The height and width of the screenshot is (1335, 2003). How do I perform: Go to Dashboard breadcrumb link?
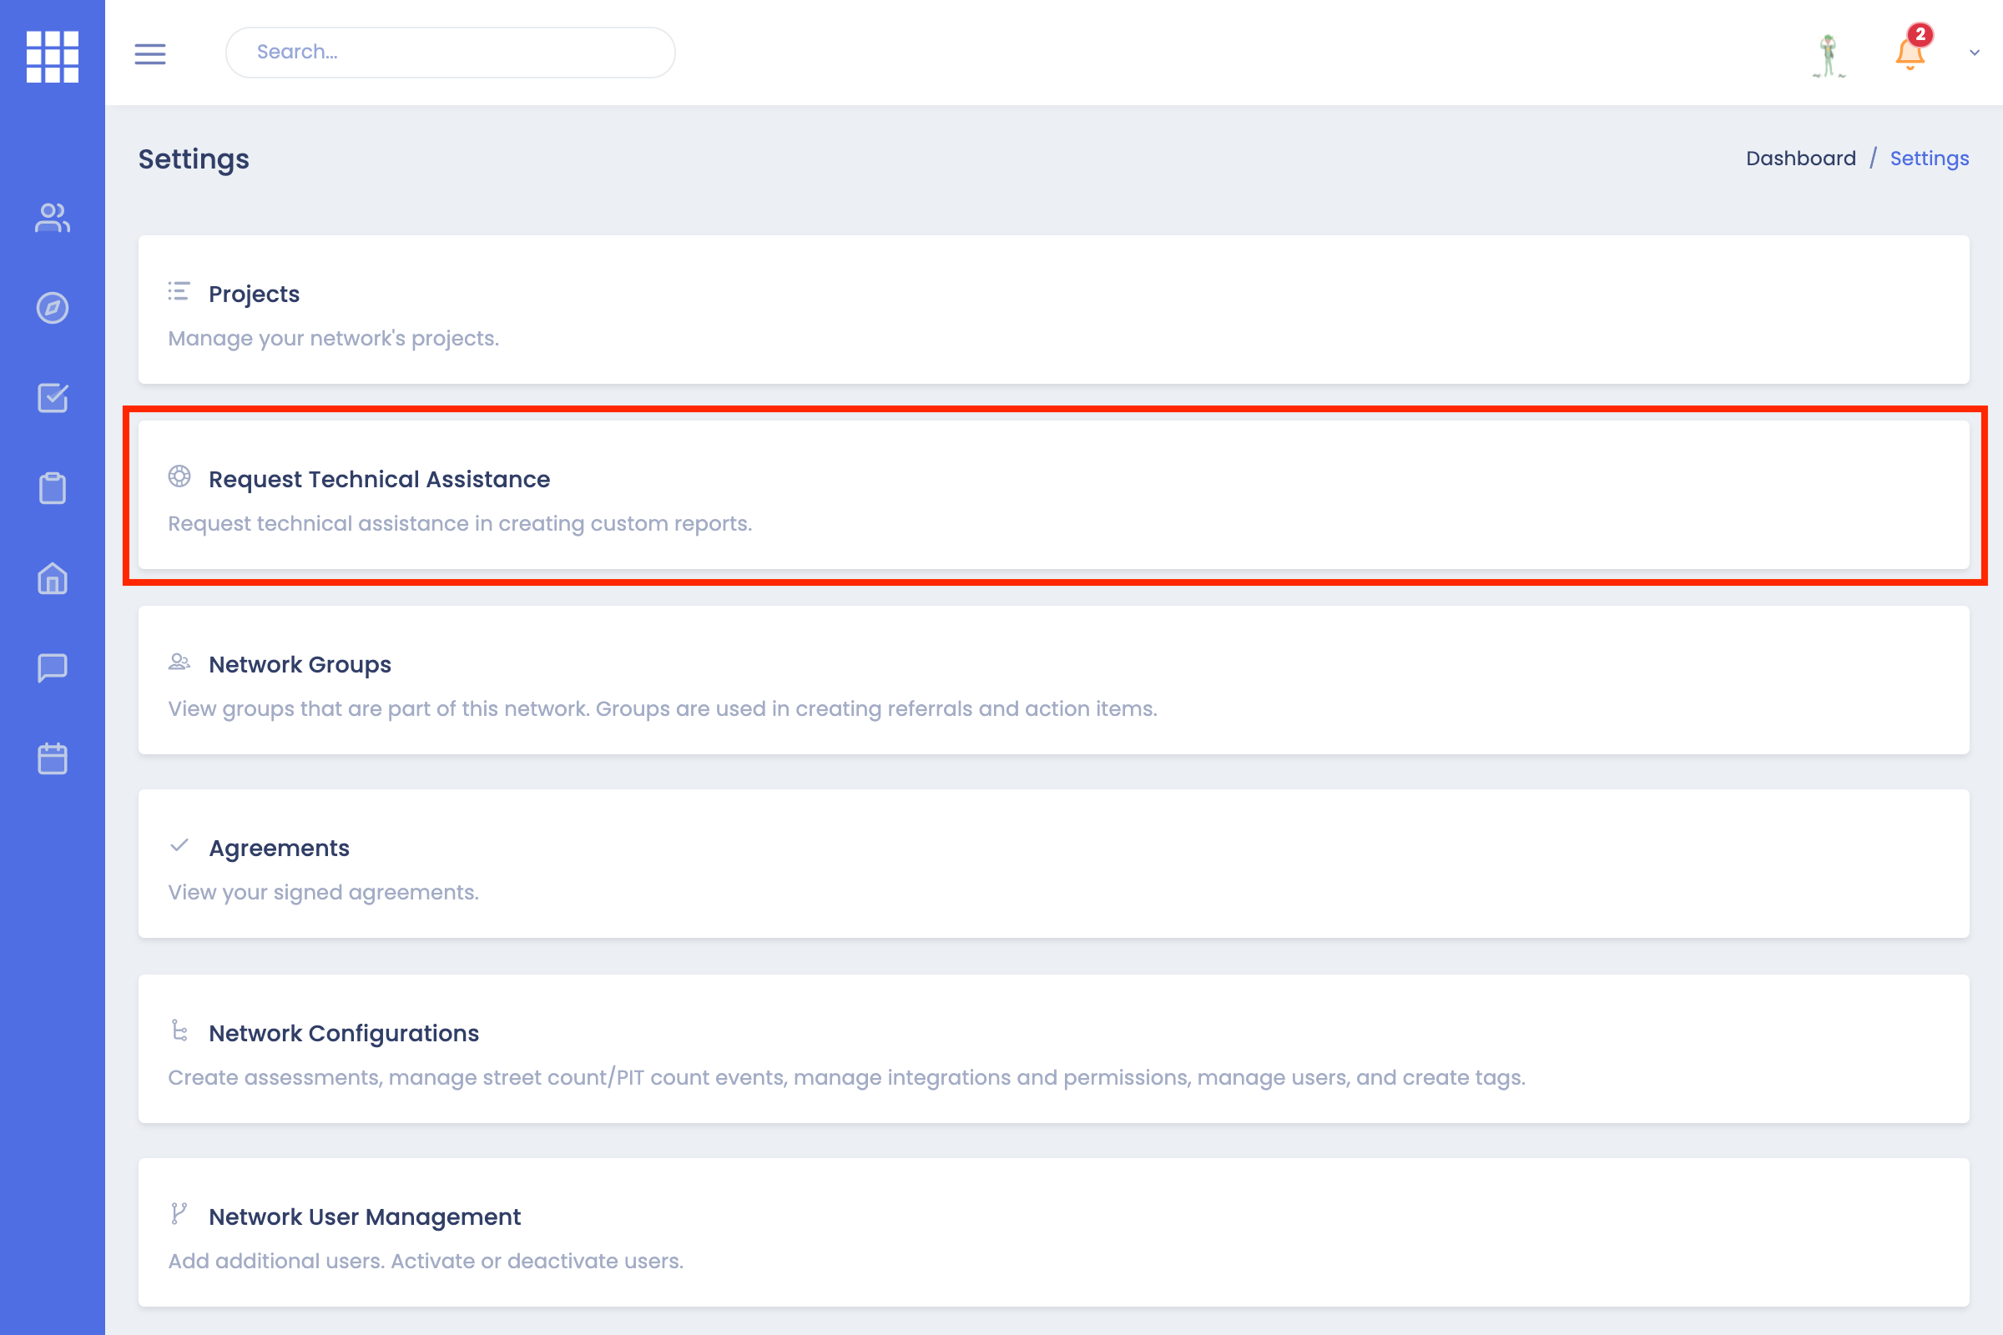1800,159
